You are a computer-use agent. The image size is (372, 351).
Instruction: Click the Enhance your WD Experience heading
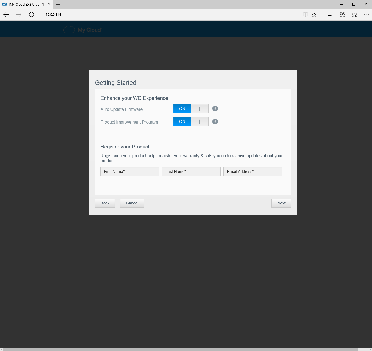pos(134,98)
